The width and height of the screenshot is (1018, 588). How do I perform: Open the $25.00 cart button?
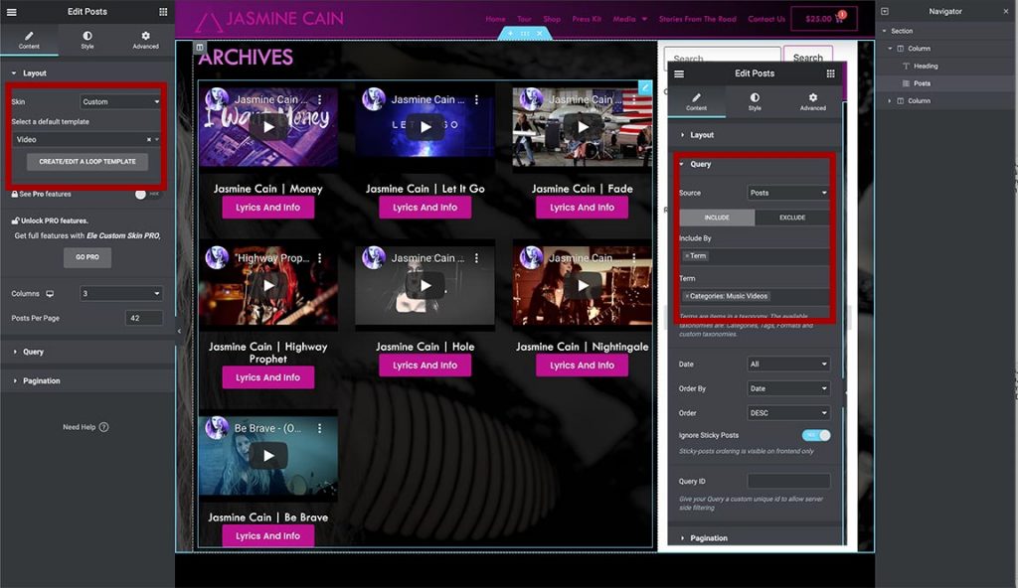pyautogui.click(x=823, y=19)
